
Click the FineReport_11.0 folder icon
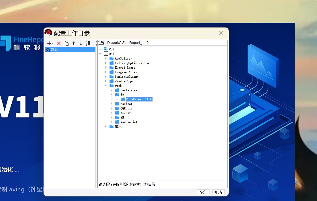123,99
